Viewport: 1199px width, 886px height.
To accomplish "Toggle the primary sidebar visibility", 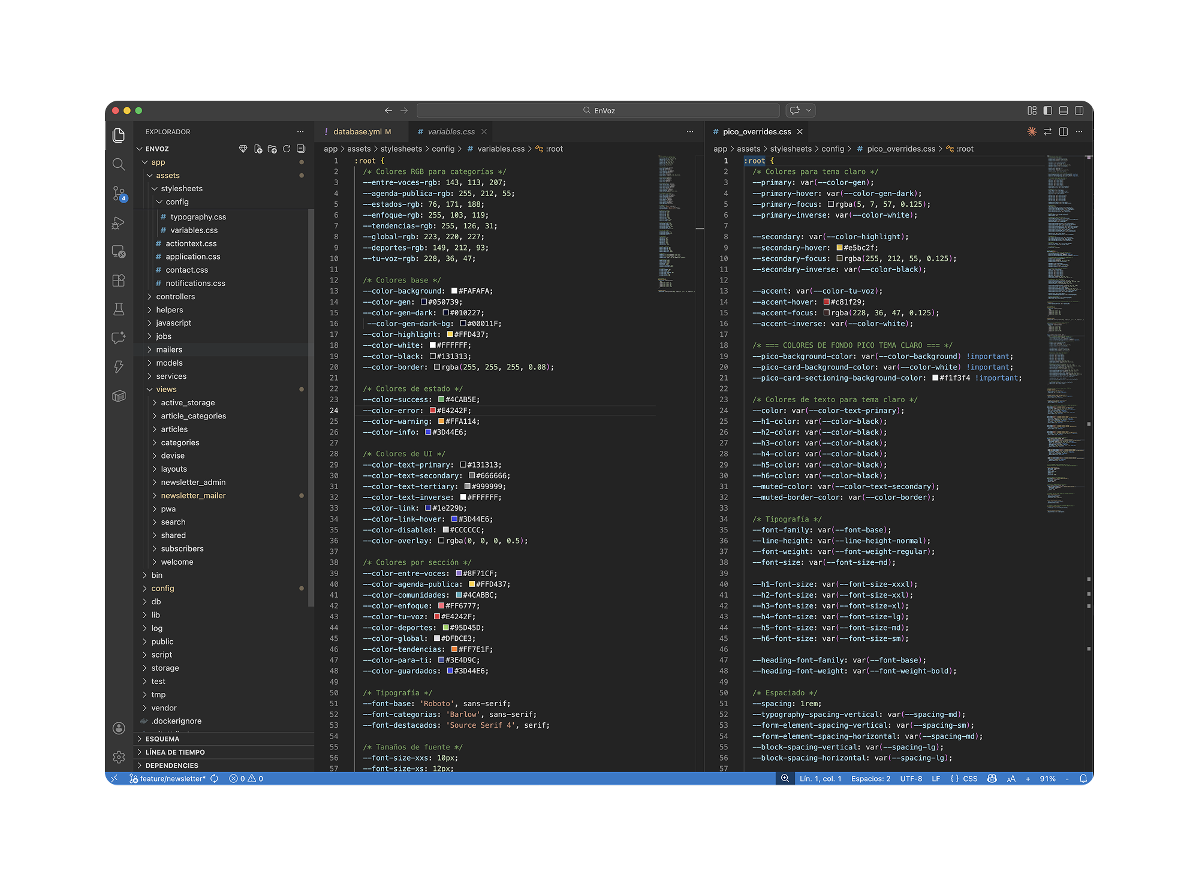I will click(1047, 110).
